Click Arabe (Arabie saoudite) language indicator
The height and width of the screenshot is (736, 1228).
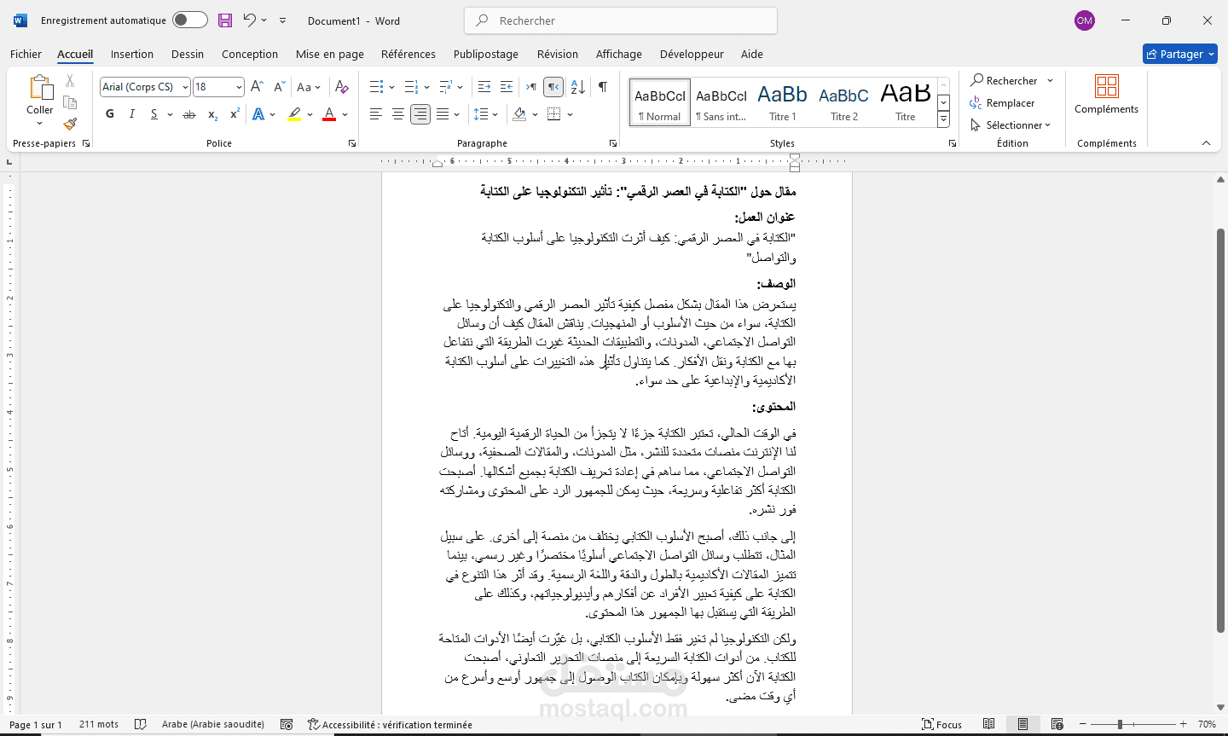tap(213, 724)
